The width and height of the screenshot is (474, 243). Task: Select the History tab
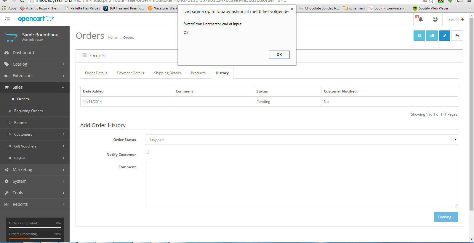(222, 73)
